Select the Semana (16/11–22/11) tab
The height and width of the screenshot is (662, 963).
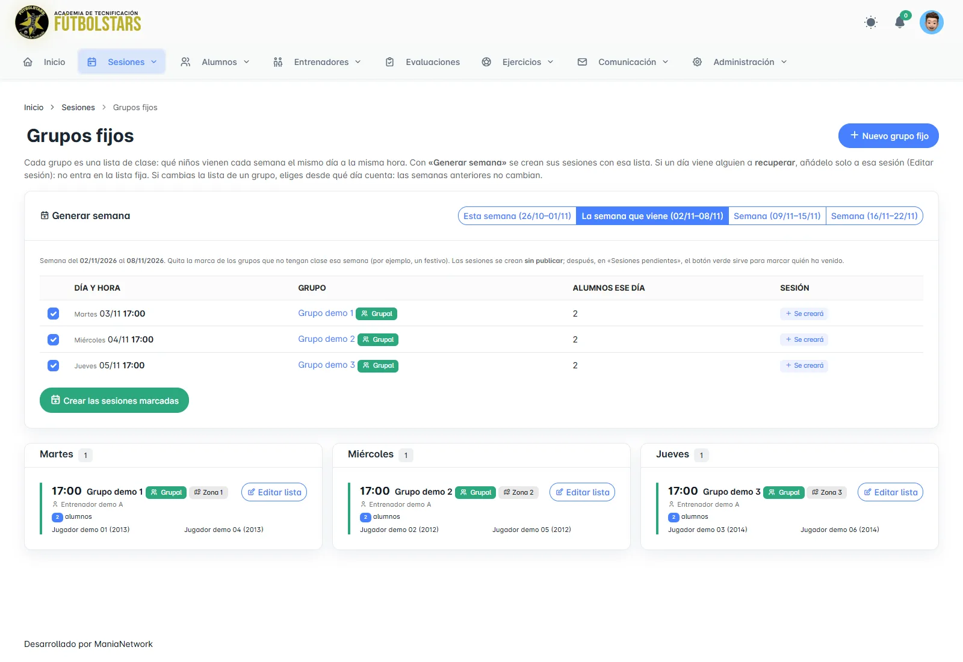pos(875,216)
